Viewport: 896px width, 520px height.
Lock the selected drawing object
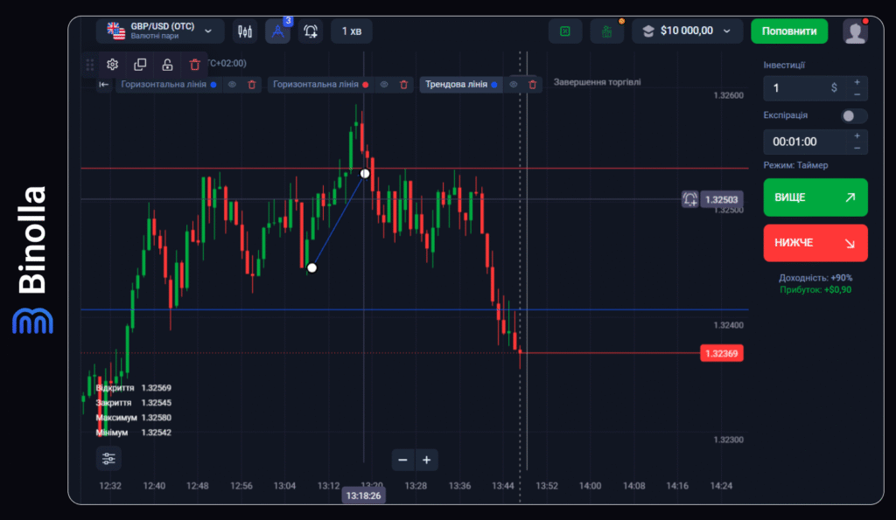(167, 64)
